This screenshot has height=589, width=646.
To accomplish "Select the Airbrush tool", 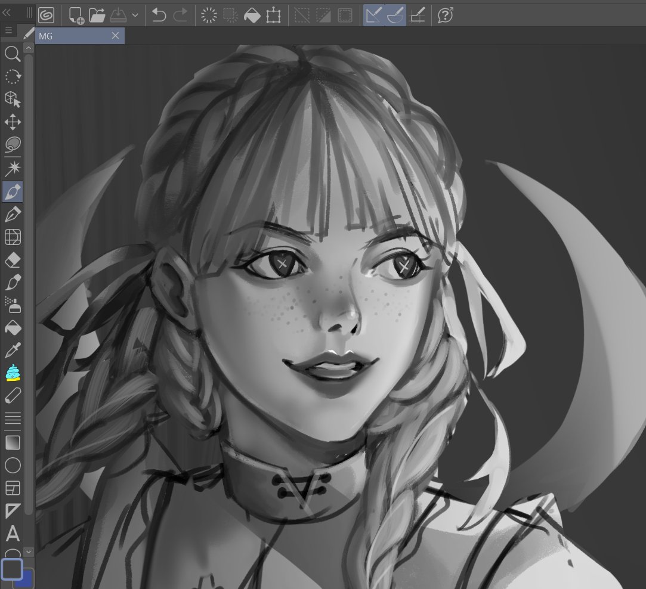I will (13, 305).
